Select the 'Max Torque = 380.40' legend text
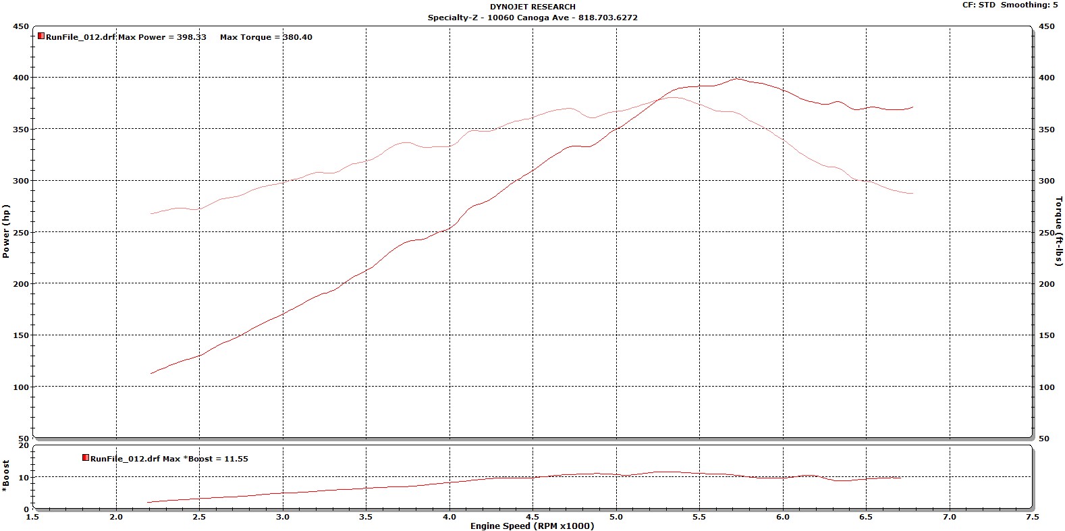Image resolution: width=1065 pixels, height=531 pixels. (266, 37)
